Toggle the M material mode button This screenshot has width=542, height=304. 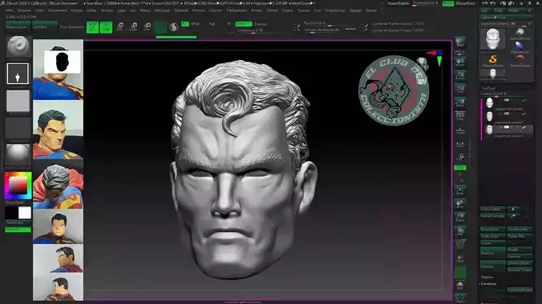229,24
